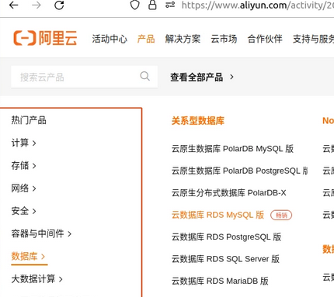Screen dimensions: 334x297
Task: Open the 活动中心 nav item
Action: click(x=110, y=39)
